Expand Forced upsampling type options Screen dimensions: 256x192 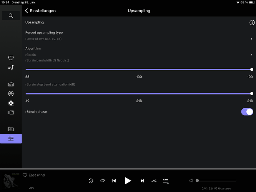click(x=251, y=39)
